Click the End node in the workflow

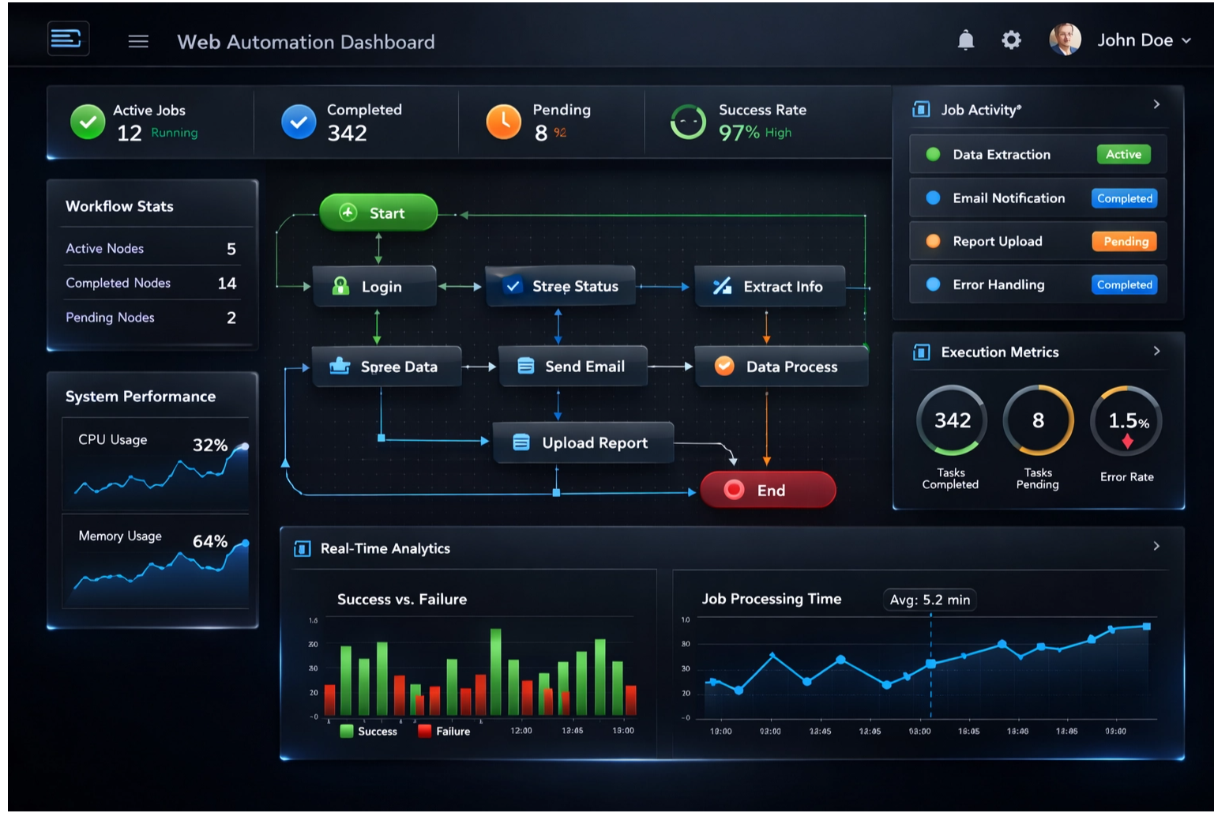tap(767, 490)
